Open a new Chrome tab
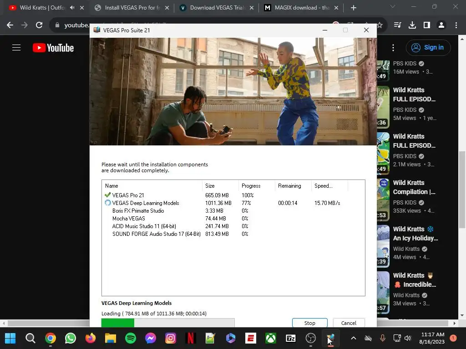Image resolution: width=466 pixels, height=349 pixels. tap(353, 8)
